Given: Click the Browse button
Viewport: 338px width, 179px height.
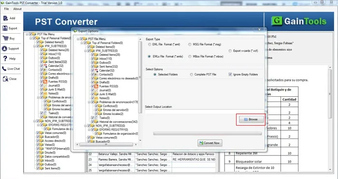Looking at the screenshot, I should pyautogui.click(x=252, y=119).
